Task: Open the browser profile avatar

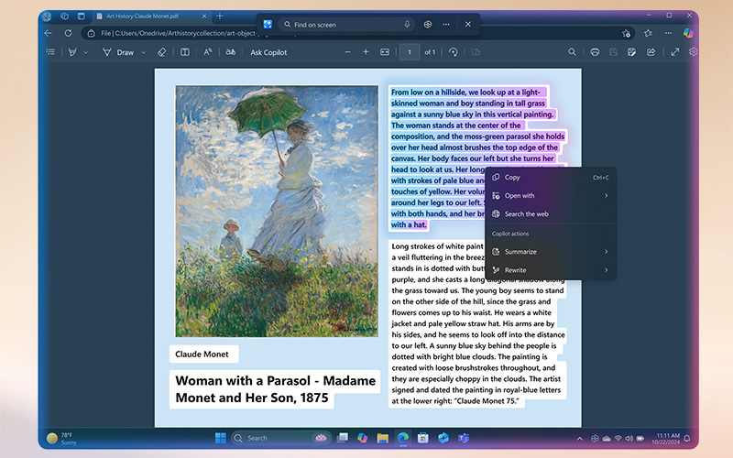Action: pyautogui.click(x=47, y=16)
